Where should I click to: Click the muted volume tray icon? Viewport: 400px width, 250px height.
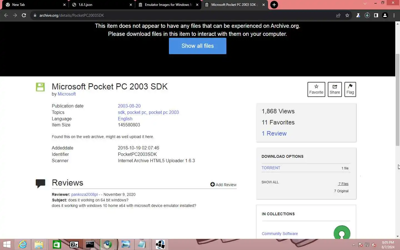tap(374, 245)
